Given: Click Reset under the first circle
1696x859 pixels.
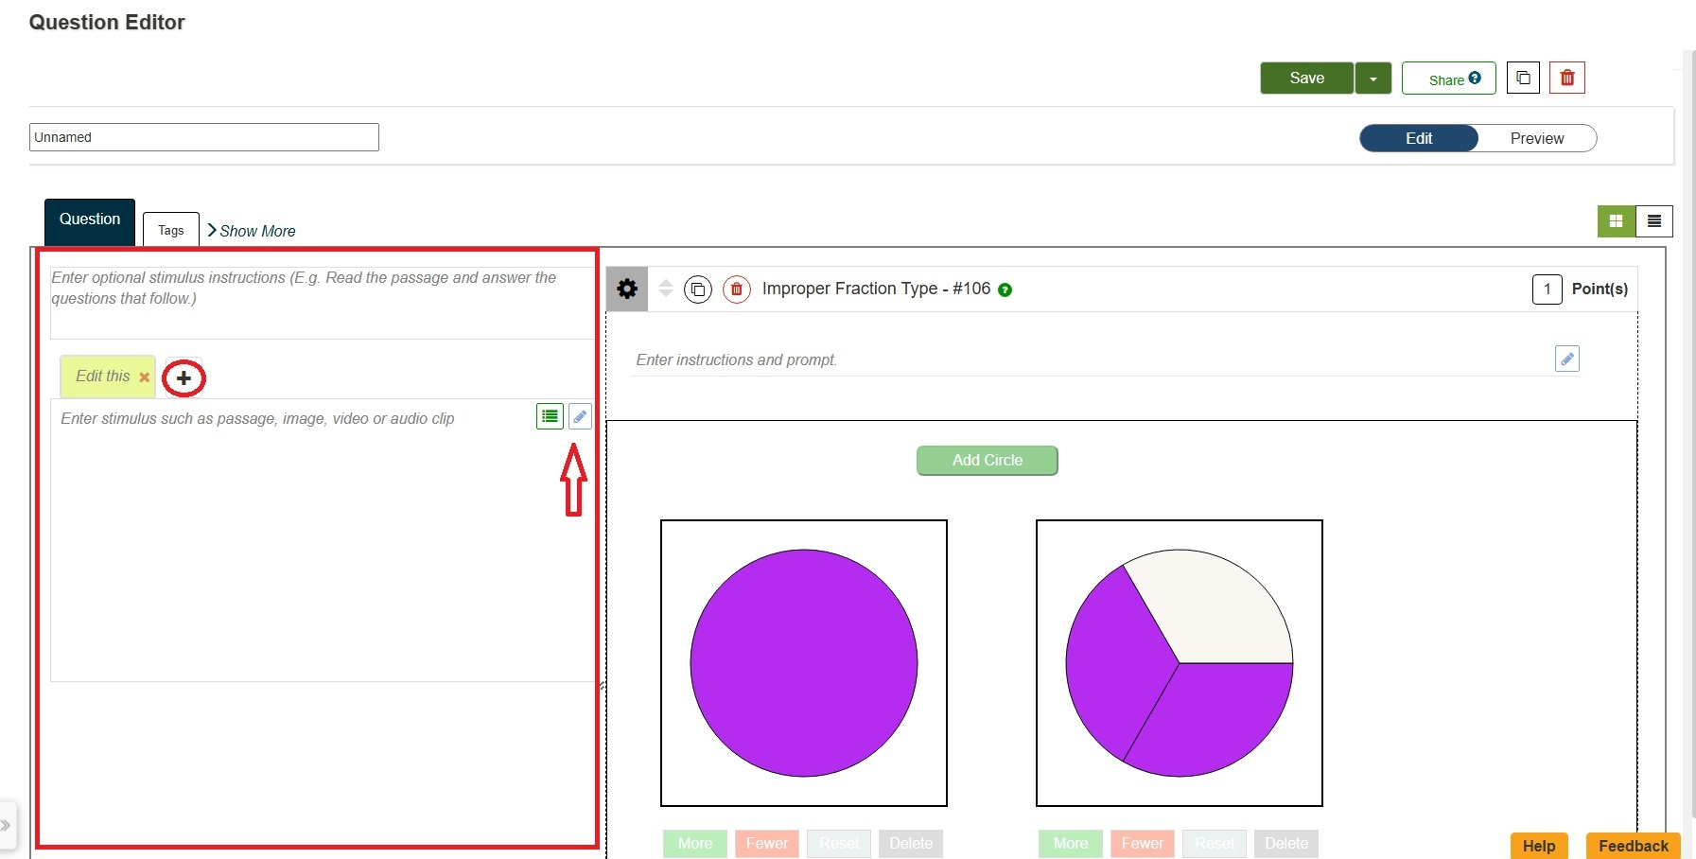Looking at the screenshot, I should tap(839, 844).
